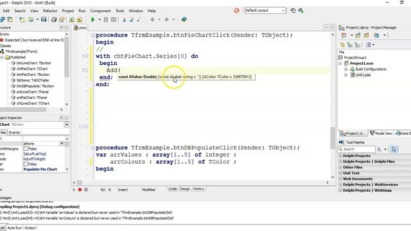
Task: Toggle the WithMargins False checkbox
Action: pos(26,149)
